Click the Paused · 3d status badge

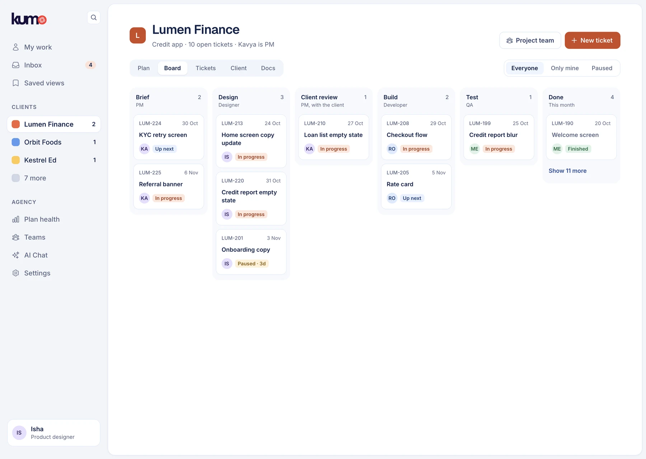(252, 264)
